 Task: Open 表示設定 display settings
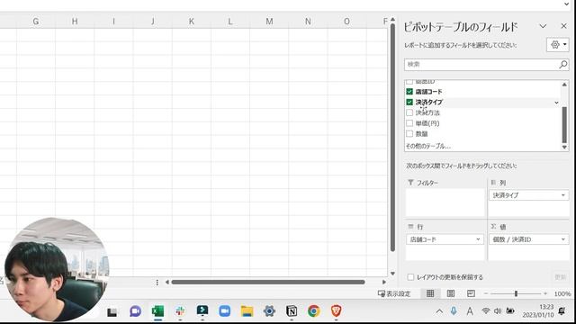[x=394, y=293]
